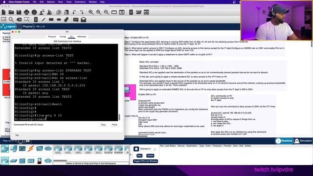The width and height of the screenshot is (313, 176).
Task: Select the Draw Rectangle tool
Action: (x=51, y=20)
